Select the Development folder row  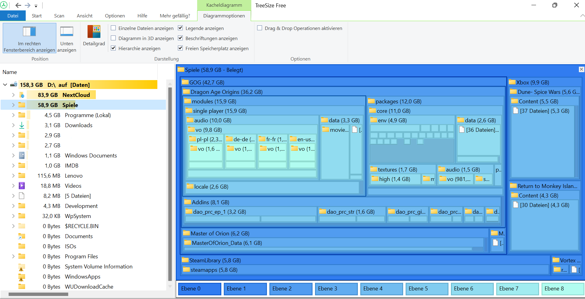(83, 206)
